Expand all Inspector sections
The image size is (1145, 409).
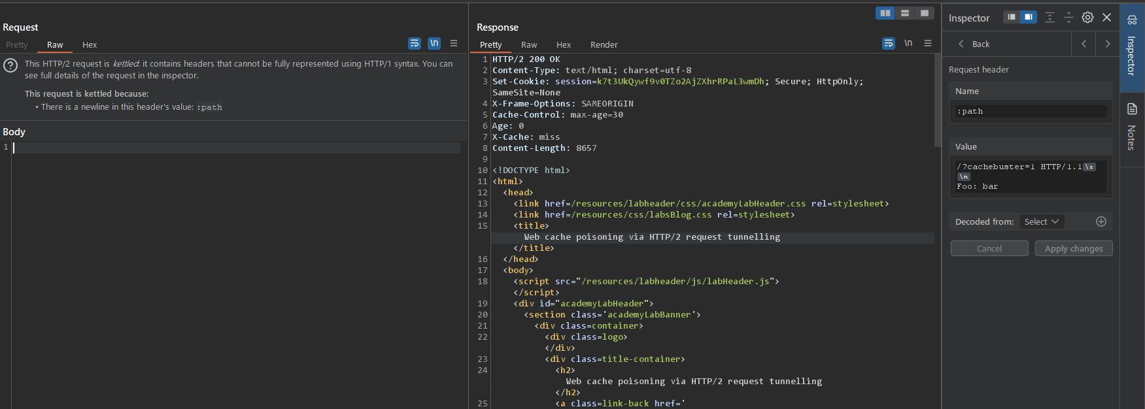[1050, 18]
